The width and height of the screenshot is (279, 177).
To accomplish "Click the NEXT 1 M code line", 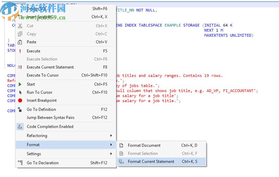I will [214, 30].
